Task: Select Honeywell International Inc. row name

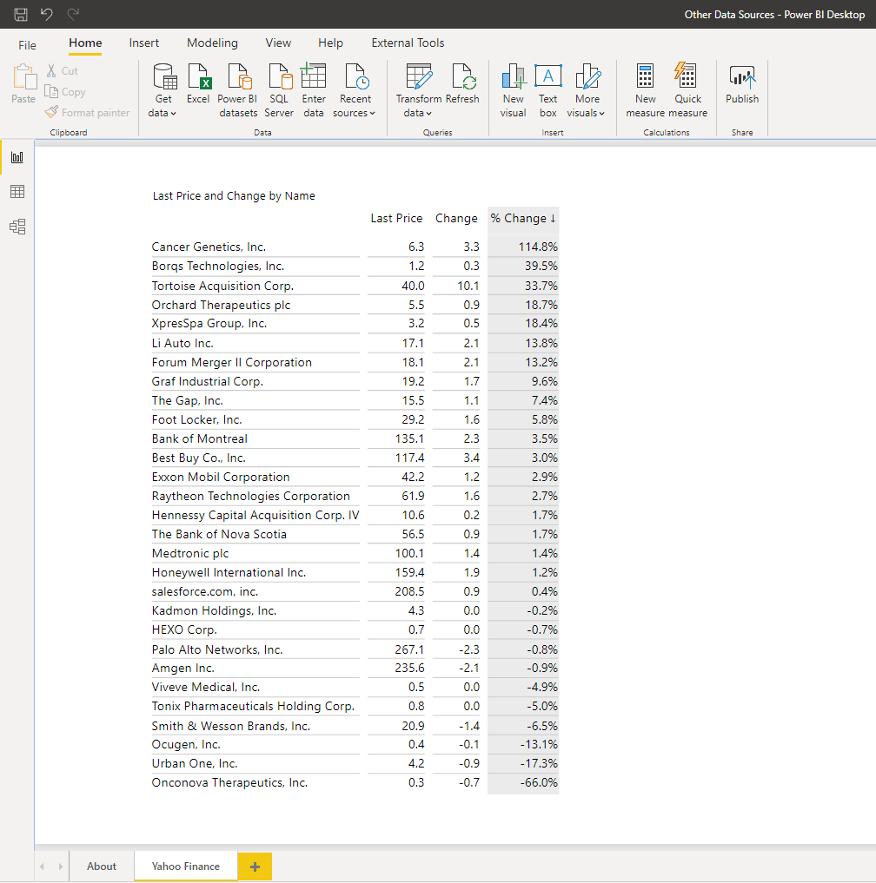Action: pyautogui.click(x=229, y=573)
